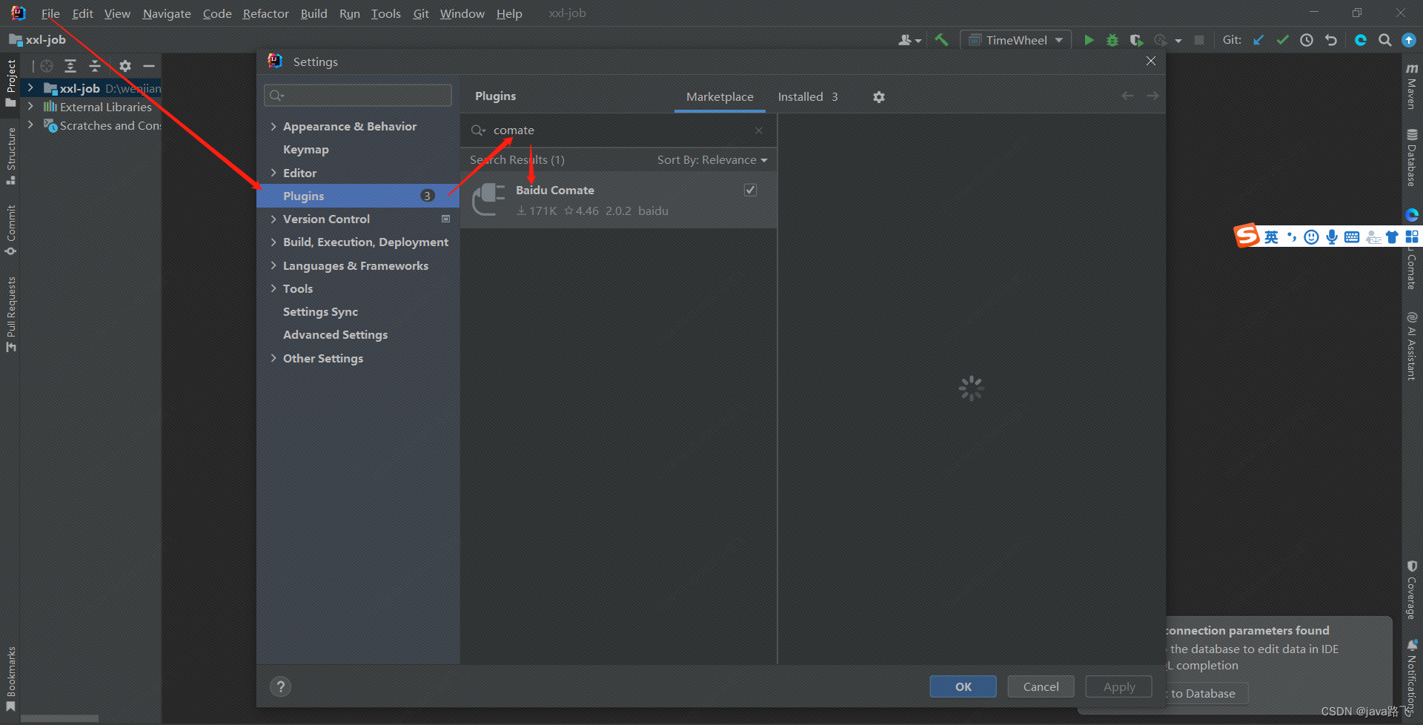This screenshot has width=1423, height=725.
Task: Expand xxl-job project tree node
Action: tap(30, 88)
